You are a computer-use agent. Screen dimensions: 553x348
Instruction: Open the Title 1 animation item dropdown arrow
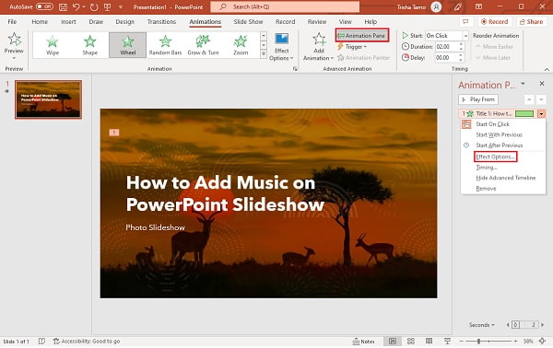[x=541, y=113]
